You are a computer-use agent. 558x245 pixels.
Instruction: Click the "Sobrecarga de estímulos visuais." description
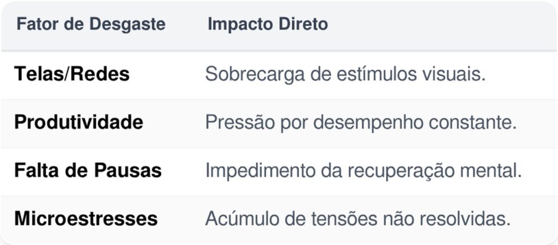click(345, 74)
